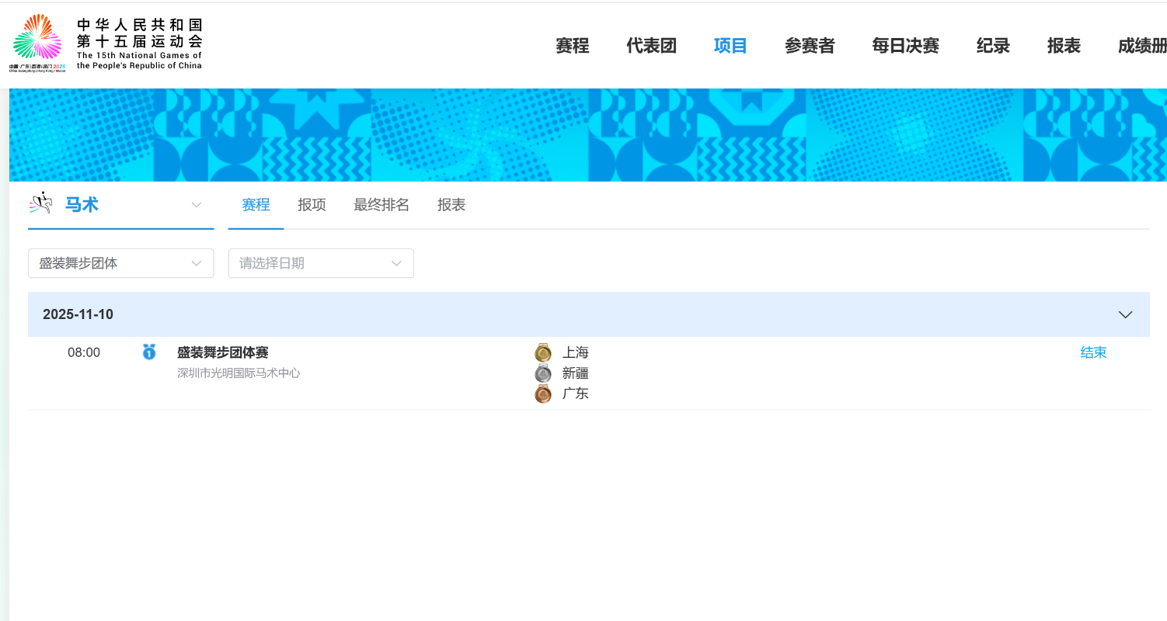
Task: Click the 结束 status link
Action: click(x=1093, y=352)
